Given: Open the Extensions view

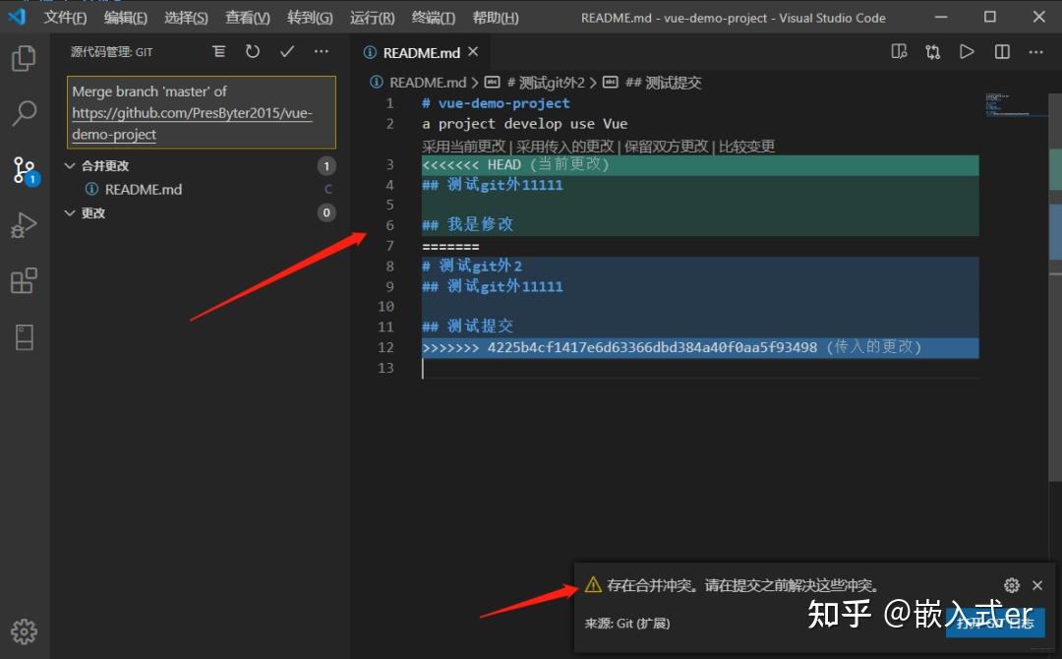Looking at the screenshot, I should (x=25, y=281).
